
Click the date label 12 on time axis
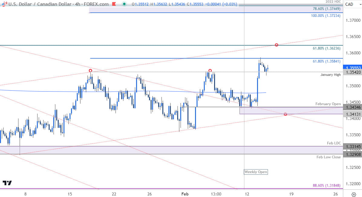point(247,194)
